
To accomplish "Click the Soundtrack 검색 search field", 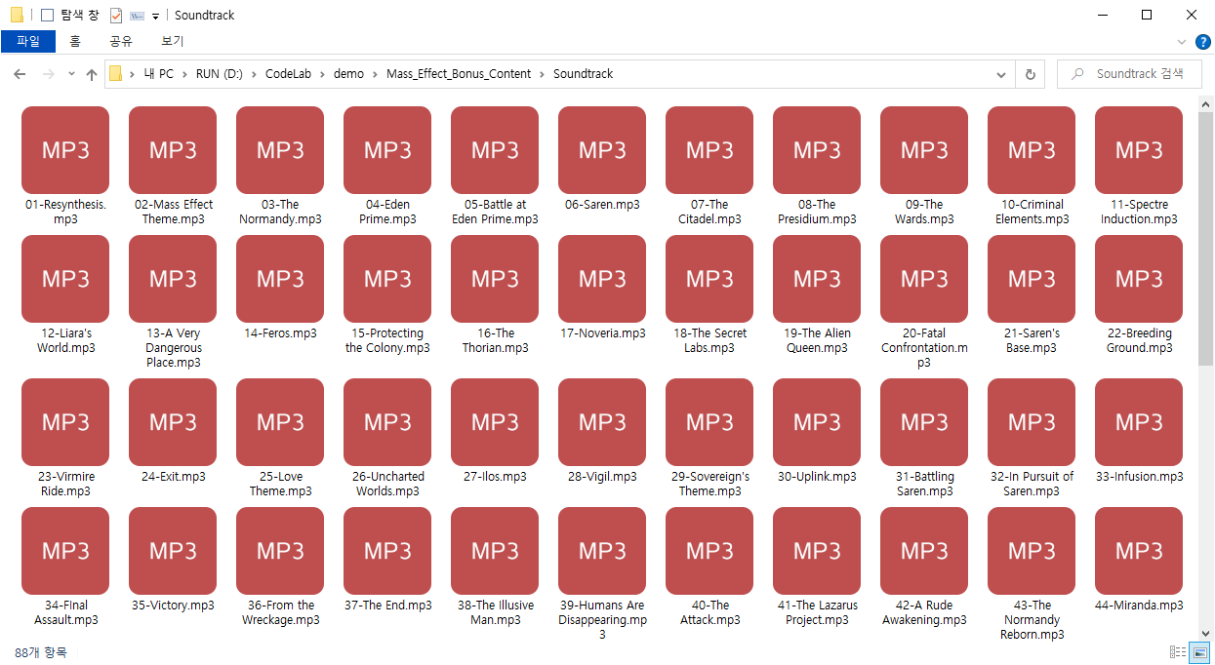I will tap(1130, 74).
